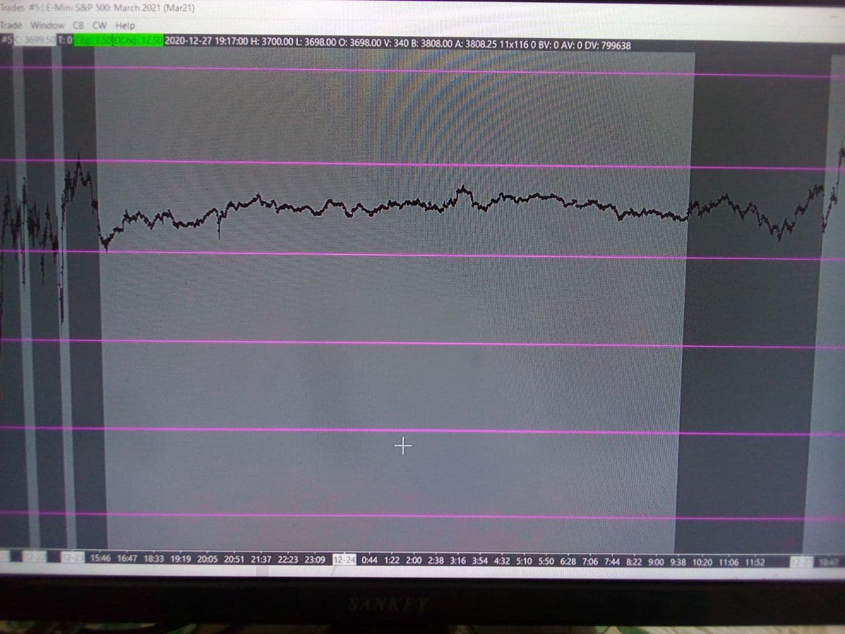Click the green Chg value in the header
This screenshot has width=845, height=634.
(93, 41)
